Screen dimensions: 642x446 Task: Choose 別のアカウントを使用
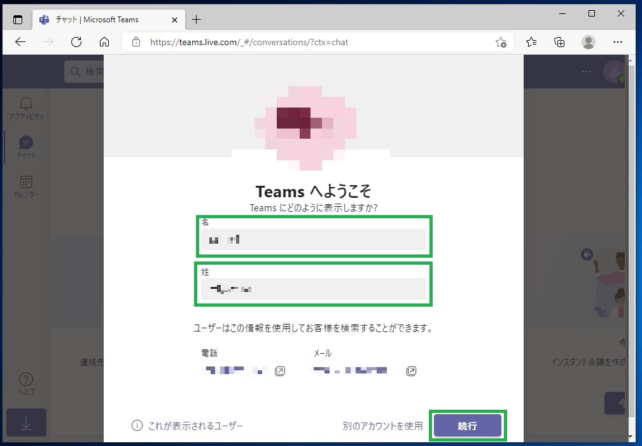point(383,426)
